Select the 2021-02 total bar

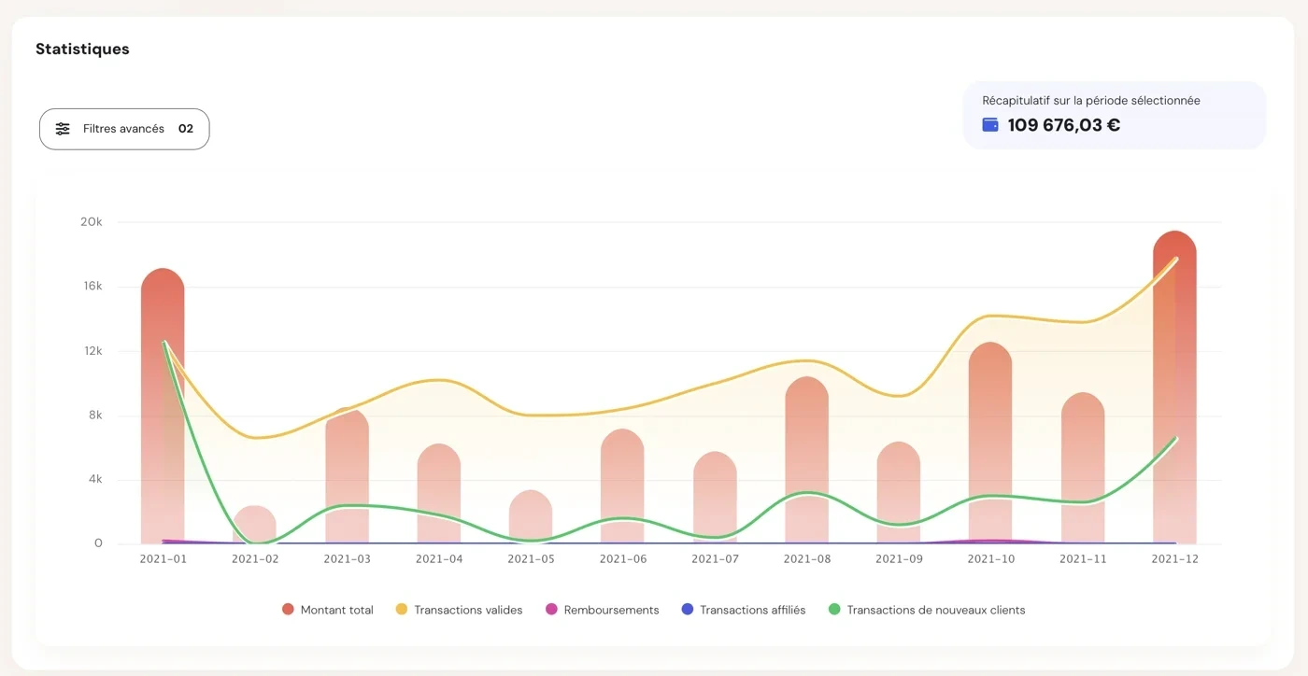pos(255,525)
